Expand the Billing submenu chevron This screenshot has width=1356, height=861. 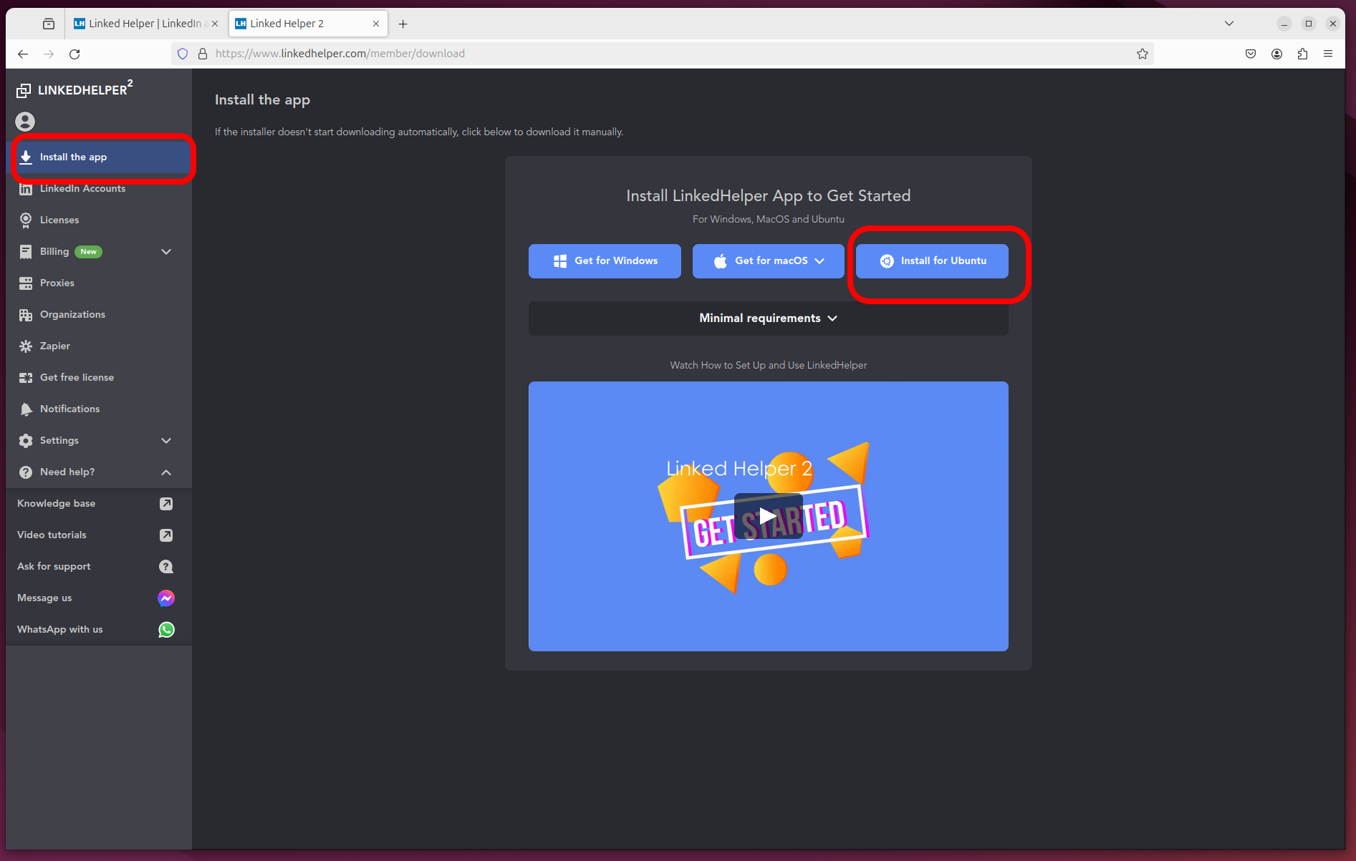coord(166,252)
